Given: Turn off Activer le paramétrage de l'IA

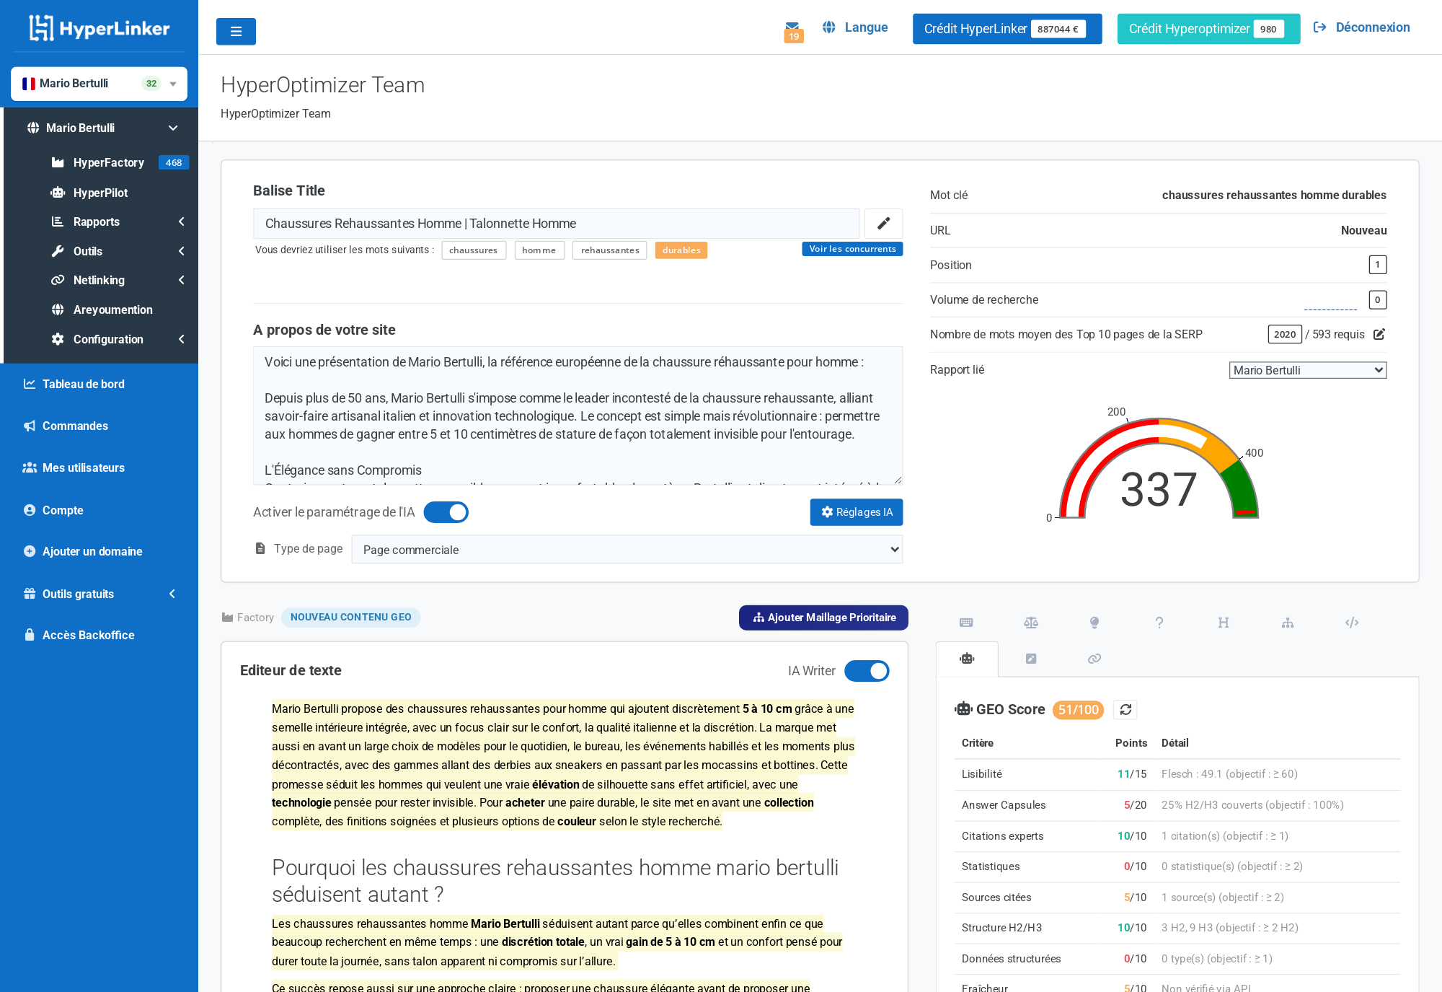Looking at the screenshot, I should pyautogui.click(x=446, y=512).
